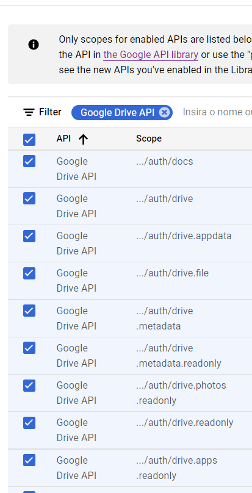Select the .../auth/drive scope text
Viewport: 252px width, 493px height.
(165, 199)
